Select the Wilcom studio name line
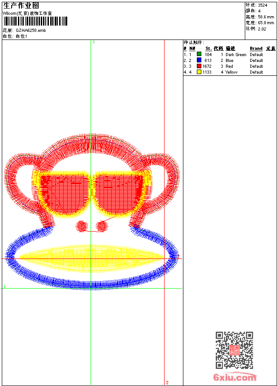This screenshot has height=386, width=278. [x=27, y=13]
